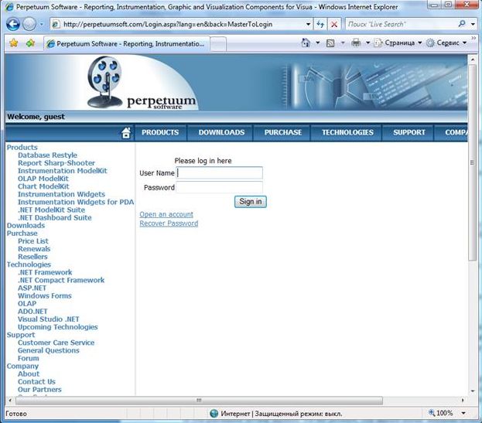Expand the Print options dropdown arrow
Viewport: 482px width, 423px height.
pos(367,43)
